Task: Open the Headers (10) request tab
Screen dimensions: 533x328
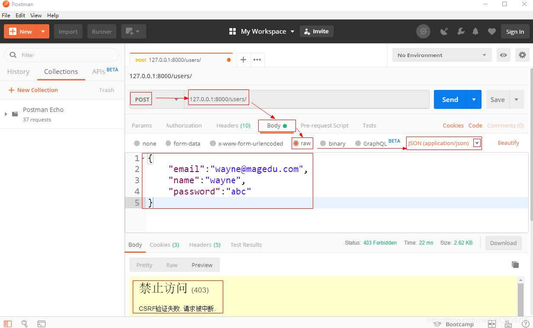Action: click(x=234, y=125)
